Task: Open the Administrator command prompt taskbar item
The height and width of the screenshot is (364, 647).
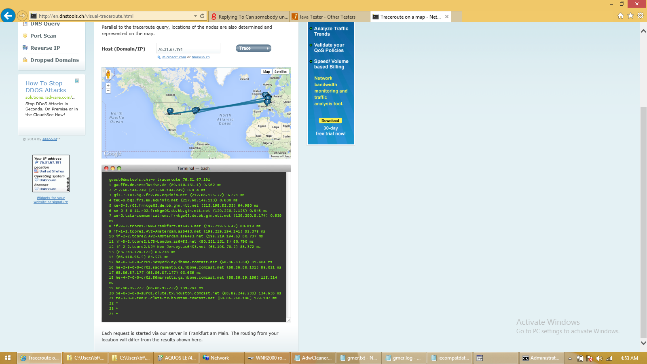Action: pyautogui.click(x=541, y=358)
